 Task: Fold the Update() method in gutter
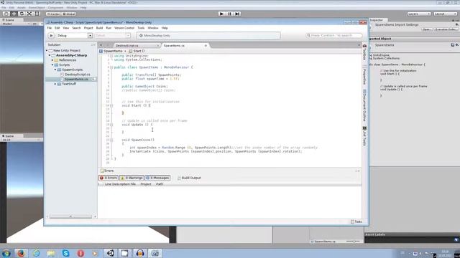[x=111, y=125]
